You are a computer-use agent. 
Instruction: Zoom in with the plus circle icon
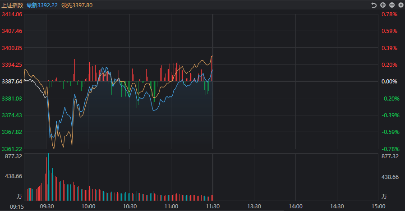pyautogui.click(x=383, y=5)
